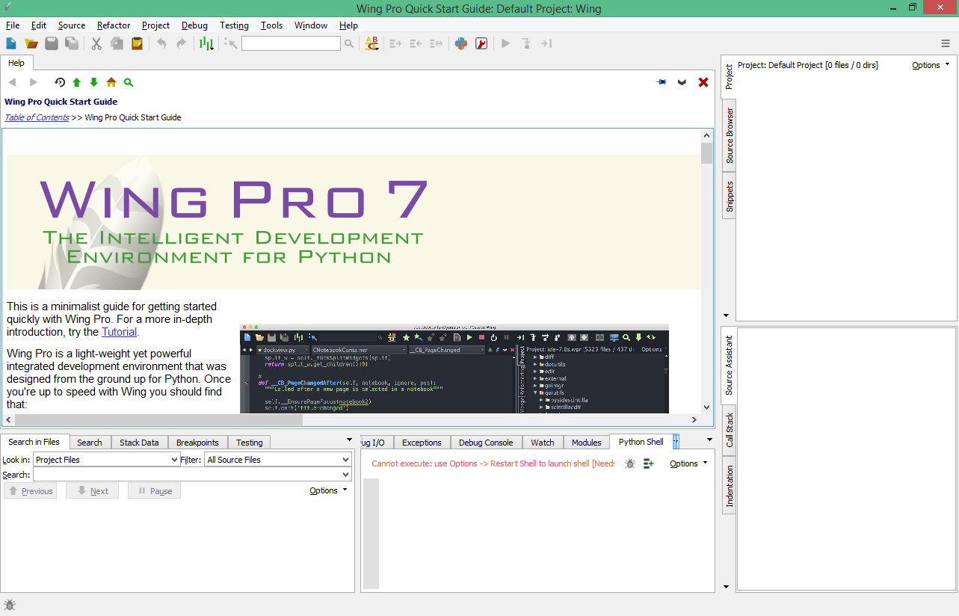Screen dimensions: 959x616
Task: Switch to the Breakpoints tab
Action: pyautogui.click(x=197, y=443)
